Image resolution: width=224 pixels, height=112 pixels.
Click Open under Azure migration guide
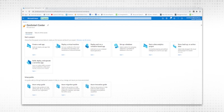click(64, 95)
